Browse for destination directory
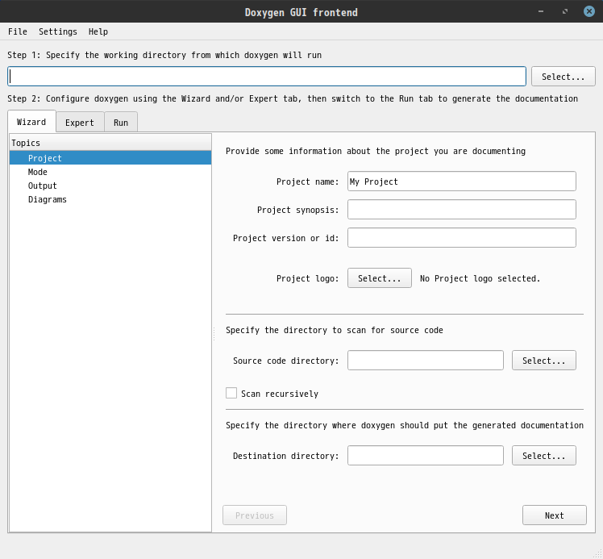This screenshot has width=603, height=559. click(544, 456)
